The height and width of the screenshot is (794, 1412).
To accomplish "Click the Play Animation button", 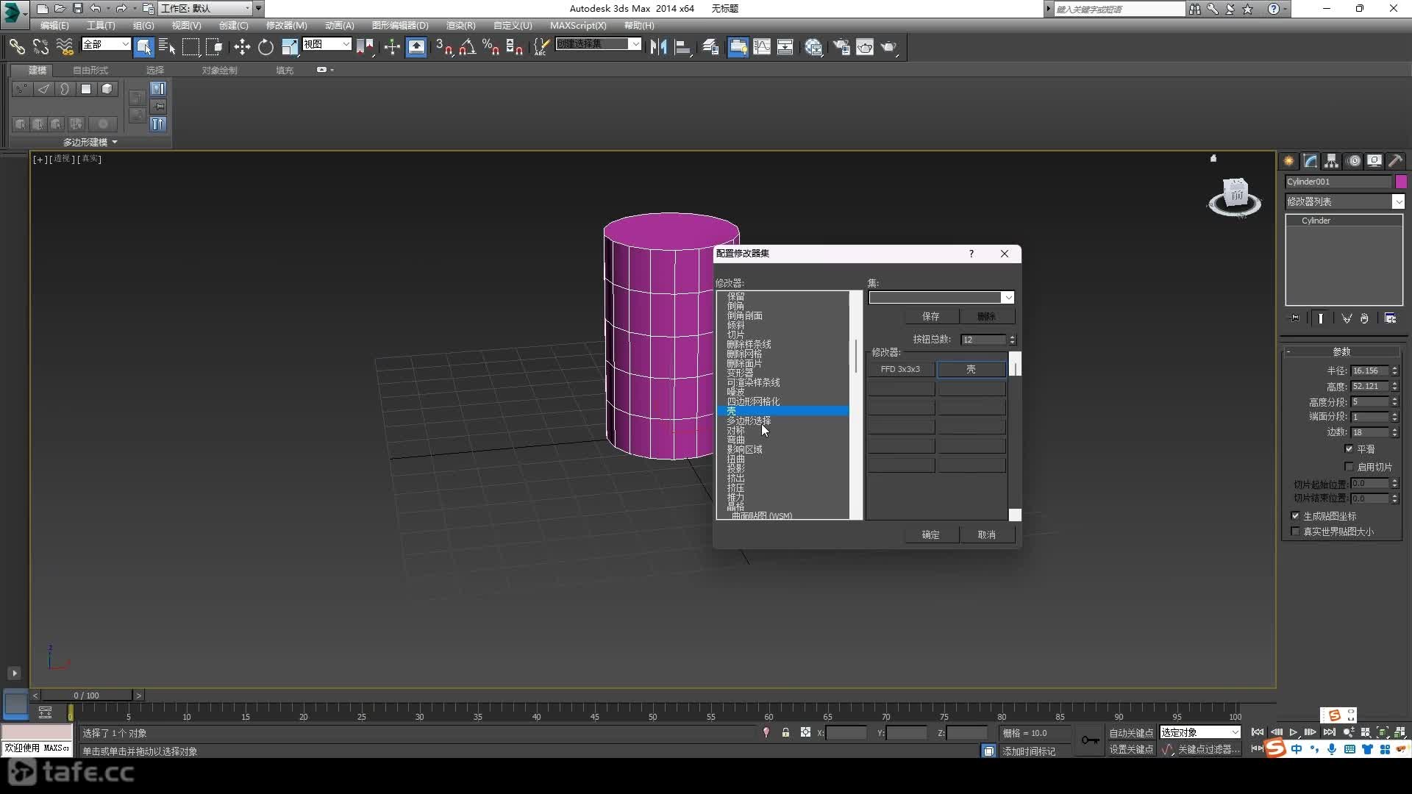I will point(1293,732).
